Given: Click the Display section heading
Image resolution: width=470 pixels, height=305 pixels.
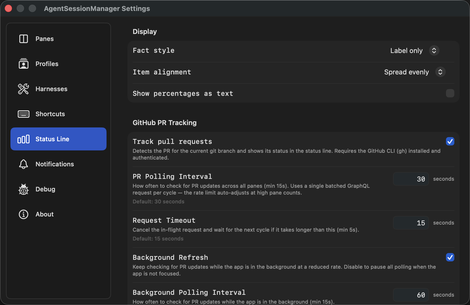Looking at the screenshot, I should tap(145, 32).
